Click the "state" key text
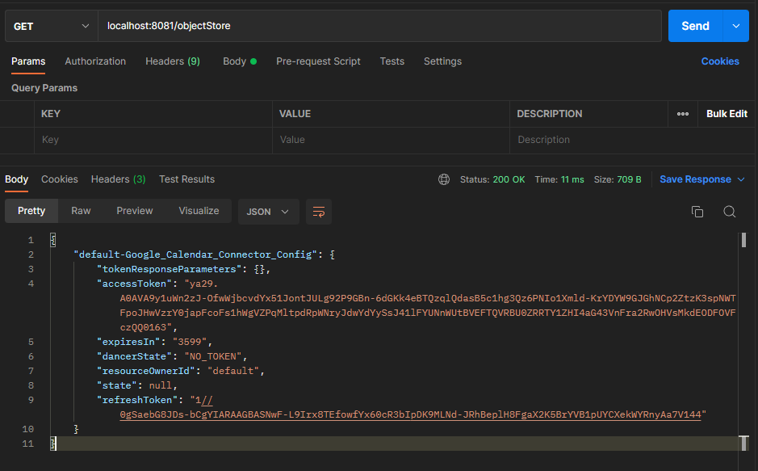The height and width of the screenshot is (471, 758). (117, 385)
